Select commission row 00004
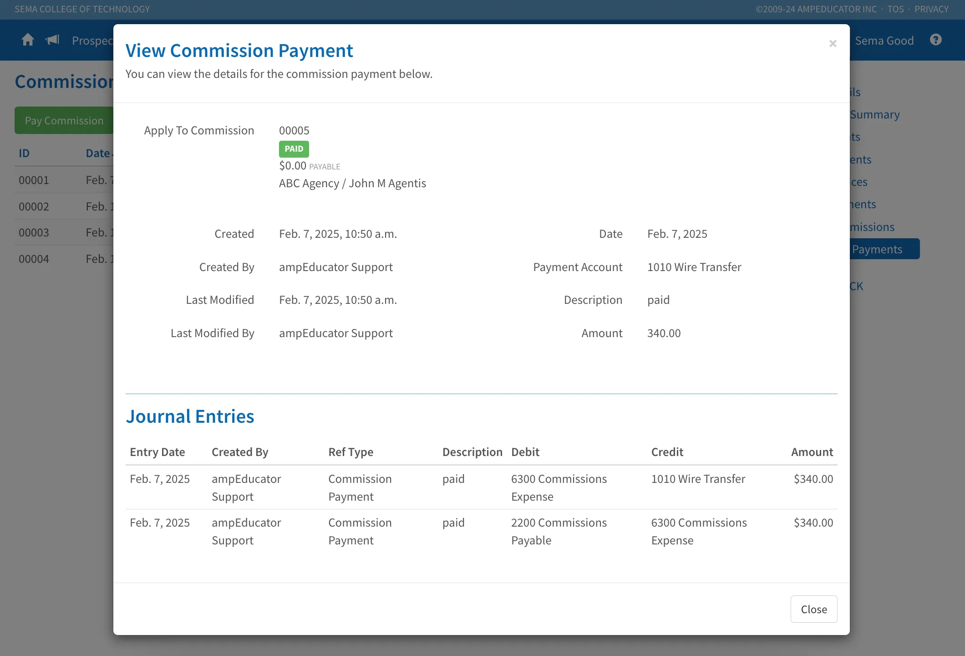The width and height of the screenshot is (965, 656). [x=64, y=259]
